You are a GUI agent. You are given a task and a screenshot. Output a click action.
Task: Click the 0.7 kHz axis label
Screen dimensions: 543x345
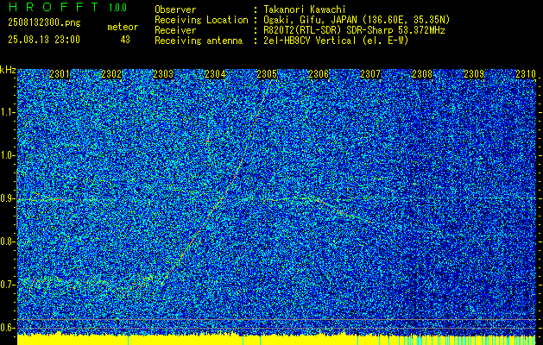pyautogui.click(x=8, y=285)
